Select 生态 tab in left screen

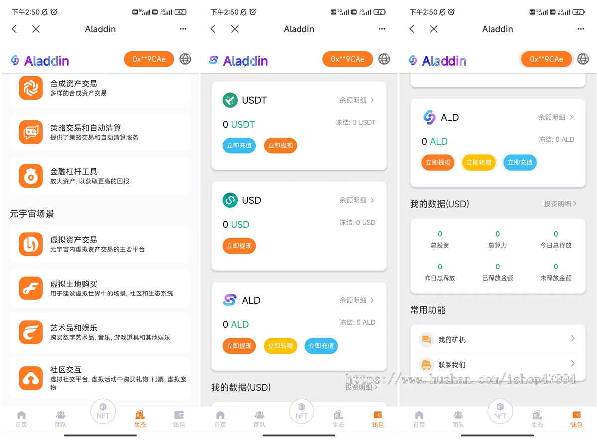click(x=140, y=419)
